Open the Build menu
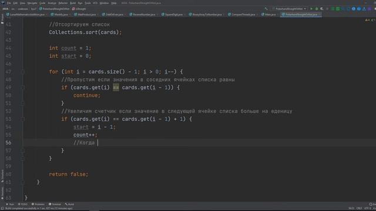 73,3
